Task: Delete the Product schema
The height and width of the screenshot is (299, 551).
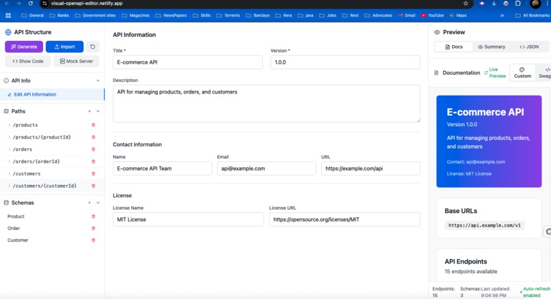Action: (94, 216)
